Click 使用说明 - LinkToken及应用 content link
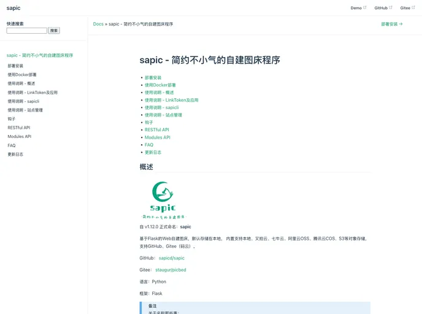This screenshot has width=422, height=314. (172, 100)
